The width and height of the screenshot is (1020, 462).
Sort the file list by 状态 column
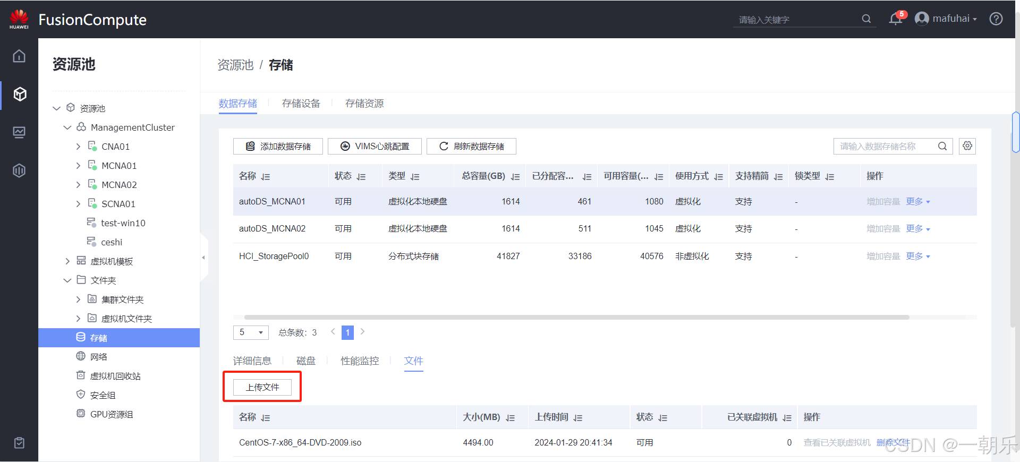(x=662, y=418)
